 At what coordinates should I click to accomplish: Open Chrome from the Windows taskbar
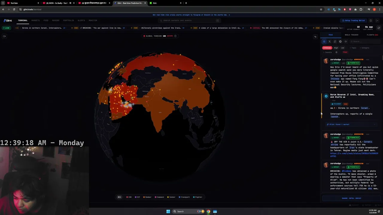coord(208,211)
